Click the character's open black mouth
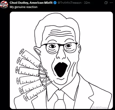Image resolution: width=115 pixels, height=110 pixels. [61, 69]
